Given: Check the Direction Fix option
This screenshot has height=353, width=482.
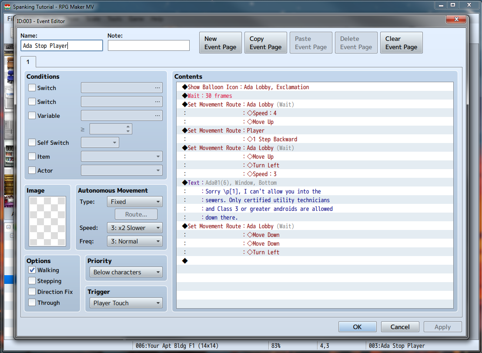Looking at the screenshot, I should tap(32, 291).
